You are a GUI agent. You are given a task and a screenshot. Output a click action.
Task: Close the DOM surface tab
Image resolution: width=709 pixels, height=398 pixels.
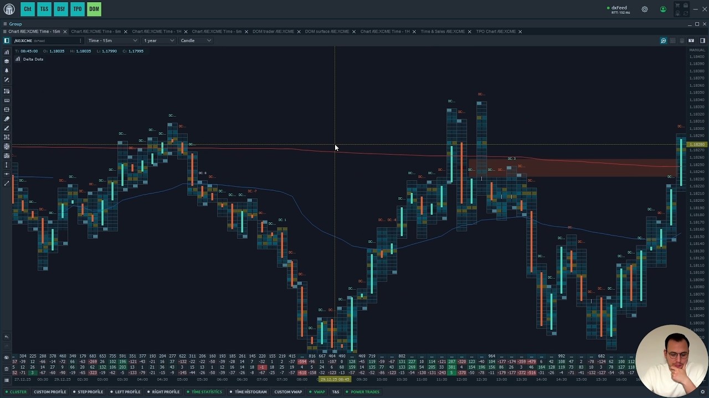354,32
